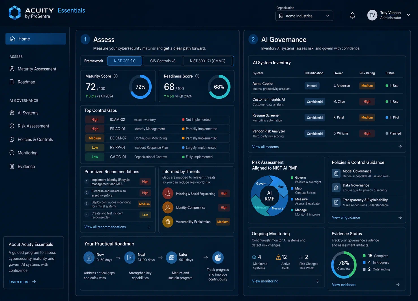Click View evidence link
418x301 pixels.
344,285
